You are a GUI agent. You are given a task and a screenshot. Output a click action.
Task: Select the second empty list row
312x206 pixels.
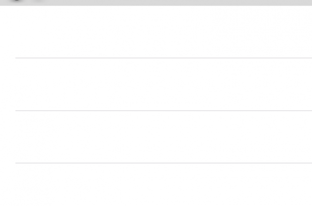pos(164,84)
